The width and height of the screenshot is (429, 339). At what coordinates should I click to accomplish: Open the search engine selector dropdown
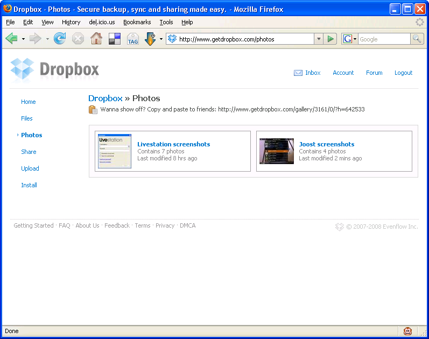coord(355,39)
